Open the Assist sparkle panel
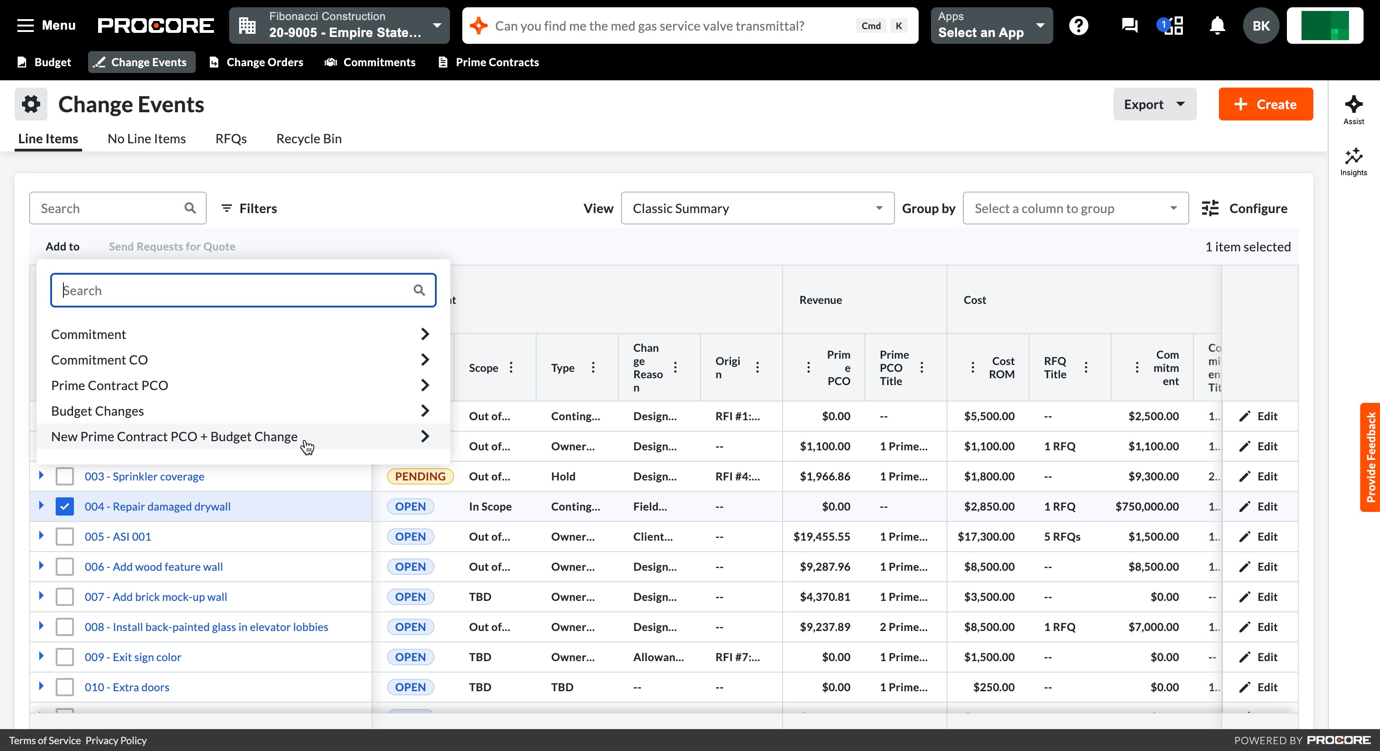Viewport: 1380px width, 751px height. 1353,104
